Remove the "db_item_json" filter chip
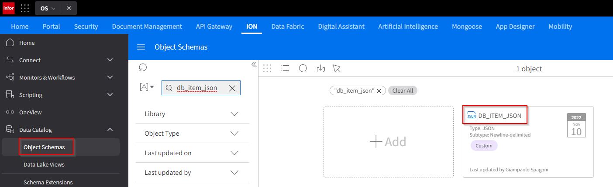Viewport: 613px width, 187px height. point(379,91)
